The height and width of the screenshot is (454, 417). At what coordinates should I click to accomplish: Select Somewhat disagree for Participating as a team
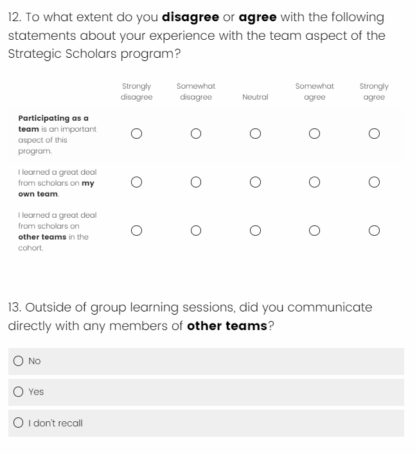[196, 134]
